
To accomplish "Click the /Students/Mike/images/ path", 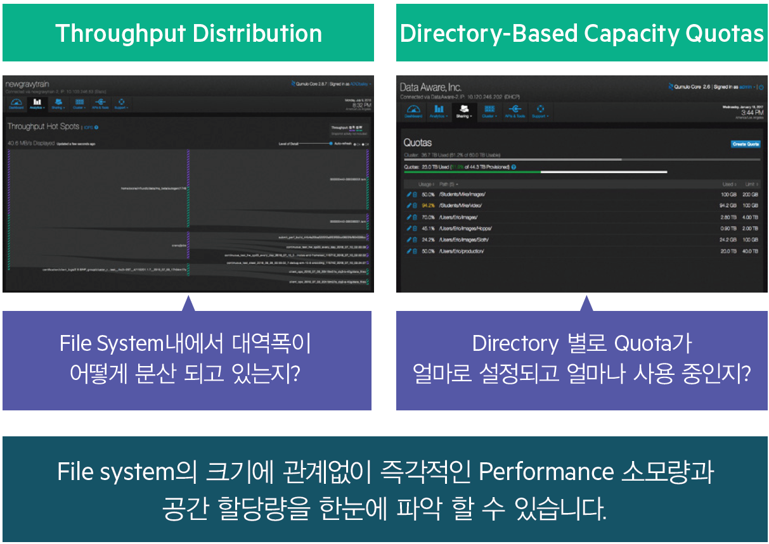I will tap(462, 194).
